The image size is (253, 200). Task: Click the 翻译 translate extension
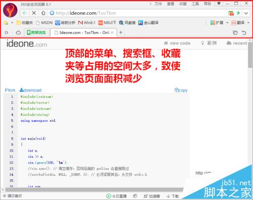click(238, 23)
